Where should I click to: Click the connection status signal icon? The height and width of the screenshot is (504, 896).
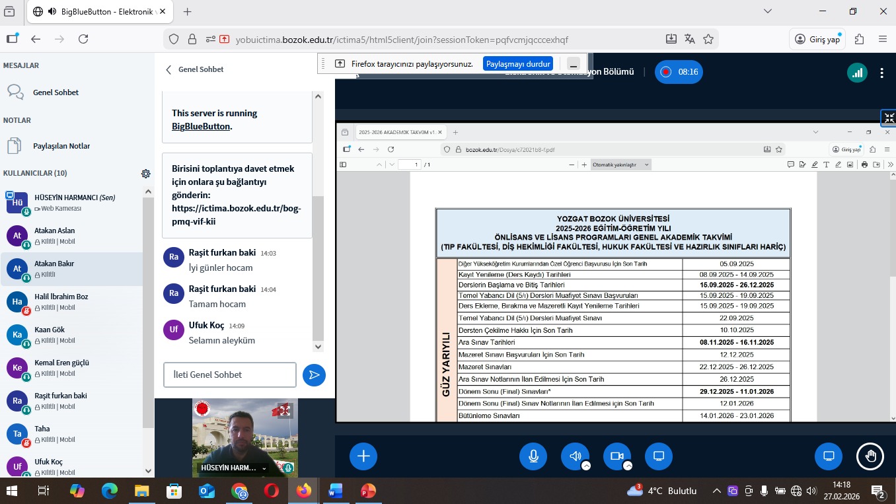(857, 73)
